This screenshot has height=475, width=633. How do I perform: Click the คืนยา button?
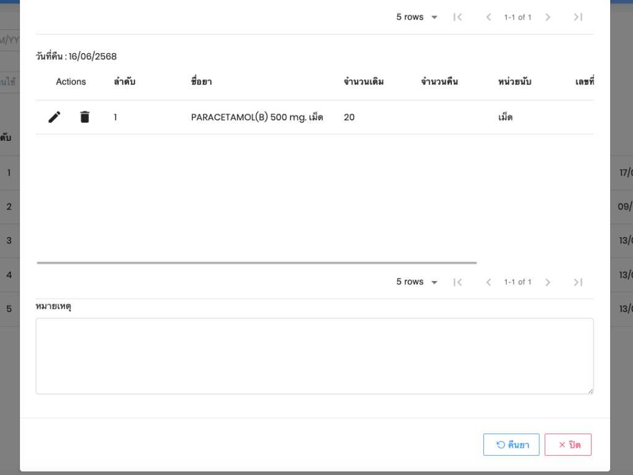(511, 445)
